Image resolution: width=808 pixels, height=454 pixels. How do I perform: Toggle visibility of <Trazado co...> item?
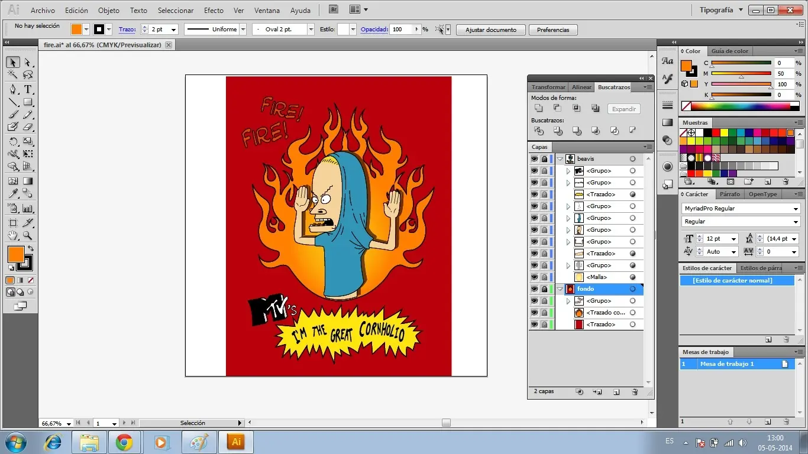[534, 313]
